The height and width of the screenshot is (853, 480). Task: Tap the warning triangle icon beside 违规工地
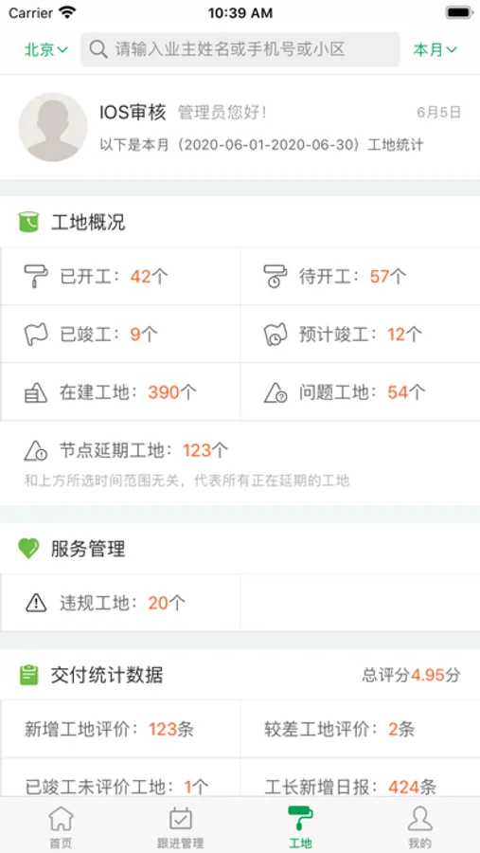(x=36, y=602)
